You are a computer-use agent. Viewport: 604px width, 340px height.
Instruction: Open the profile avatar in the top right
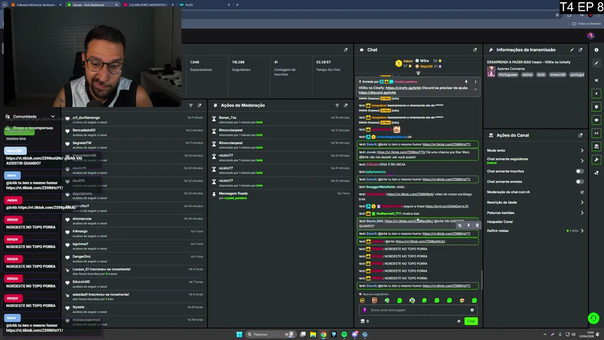point(590,35)
